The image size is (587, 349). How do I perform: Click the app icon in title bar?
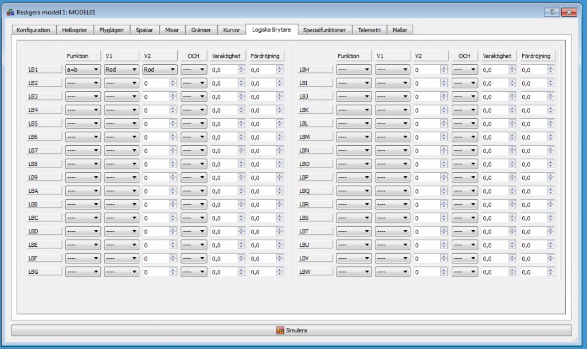[10, 13]
